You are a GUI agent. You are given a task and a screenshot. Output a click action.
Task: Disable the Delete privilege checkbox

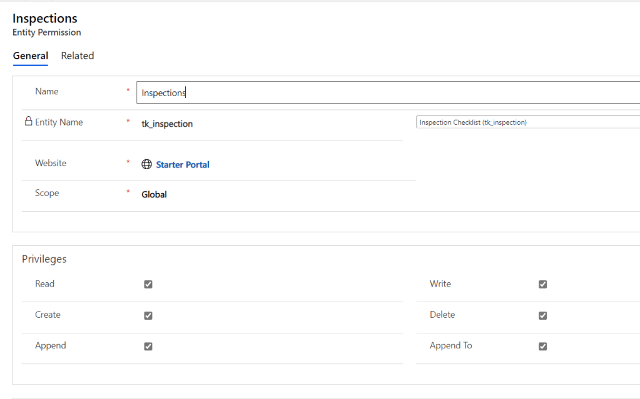point(542,315)
